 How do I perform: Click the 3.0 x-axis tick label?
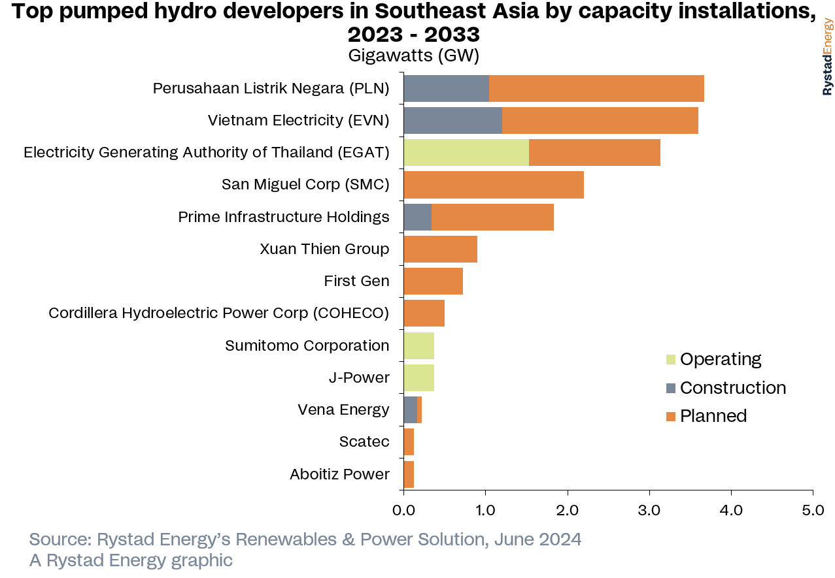click(x=649, y=510)
